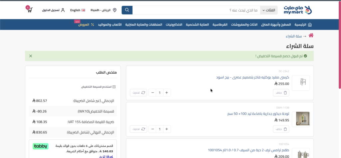Dismiss the coupon accepted green alert
The height and width of the screenshot is (158, 341).
[x=31, y=56]
